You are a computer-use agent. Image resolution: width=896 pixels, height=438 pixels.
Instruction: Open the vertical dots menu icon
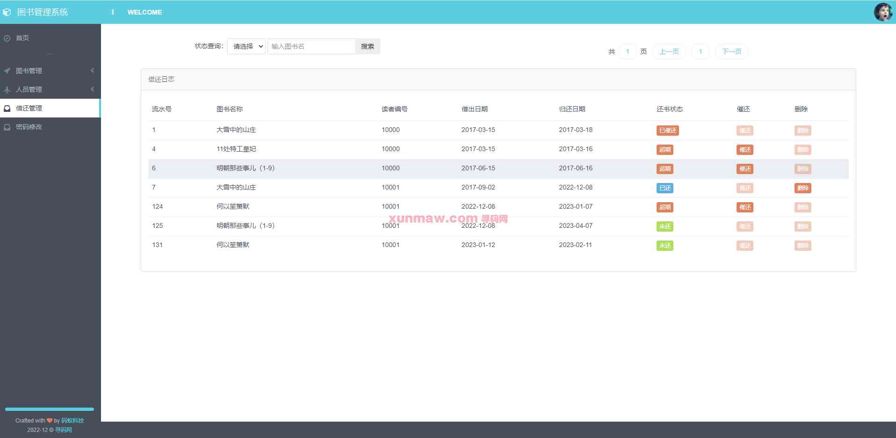click(x=113, y=12)
